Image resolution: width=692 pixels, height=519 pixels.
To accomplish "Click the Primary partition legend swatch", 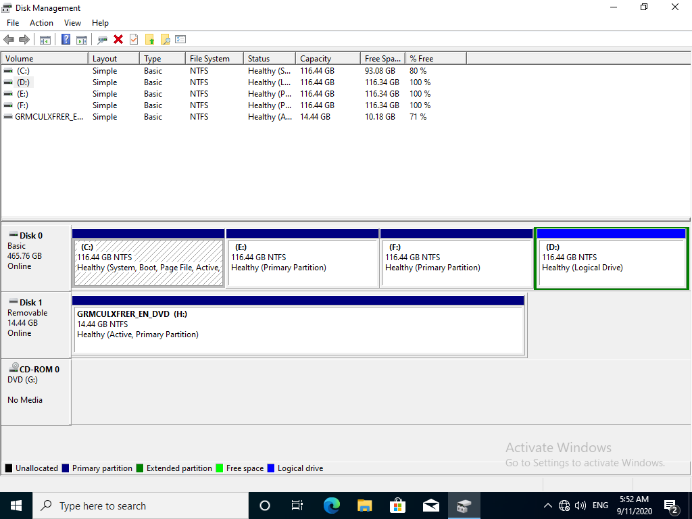I will [x=66, y=468].
